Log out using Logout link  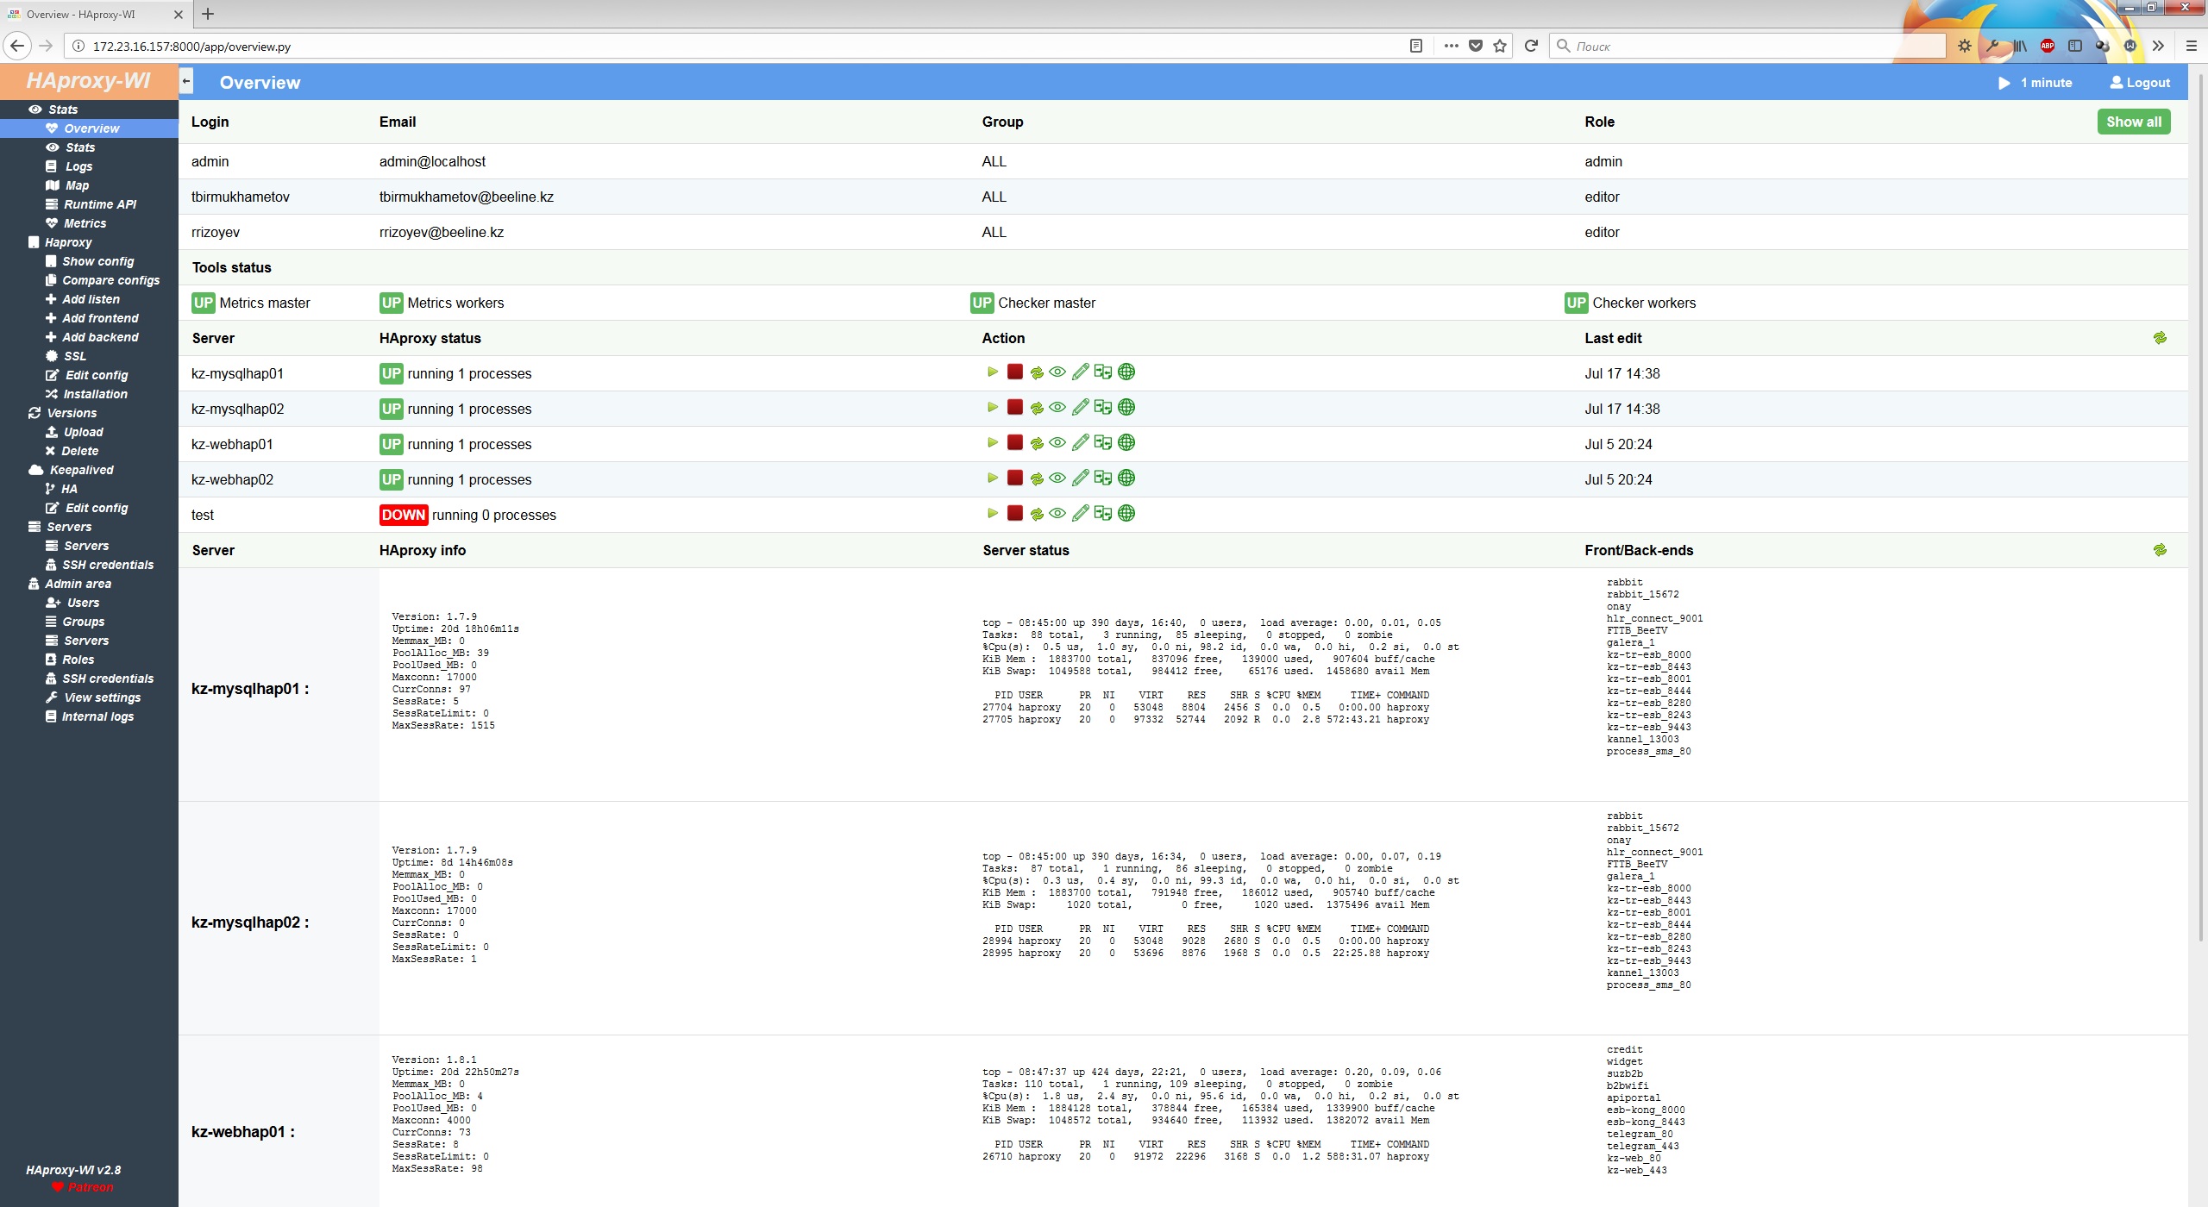(2140, 83)
